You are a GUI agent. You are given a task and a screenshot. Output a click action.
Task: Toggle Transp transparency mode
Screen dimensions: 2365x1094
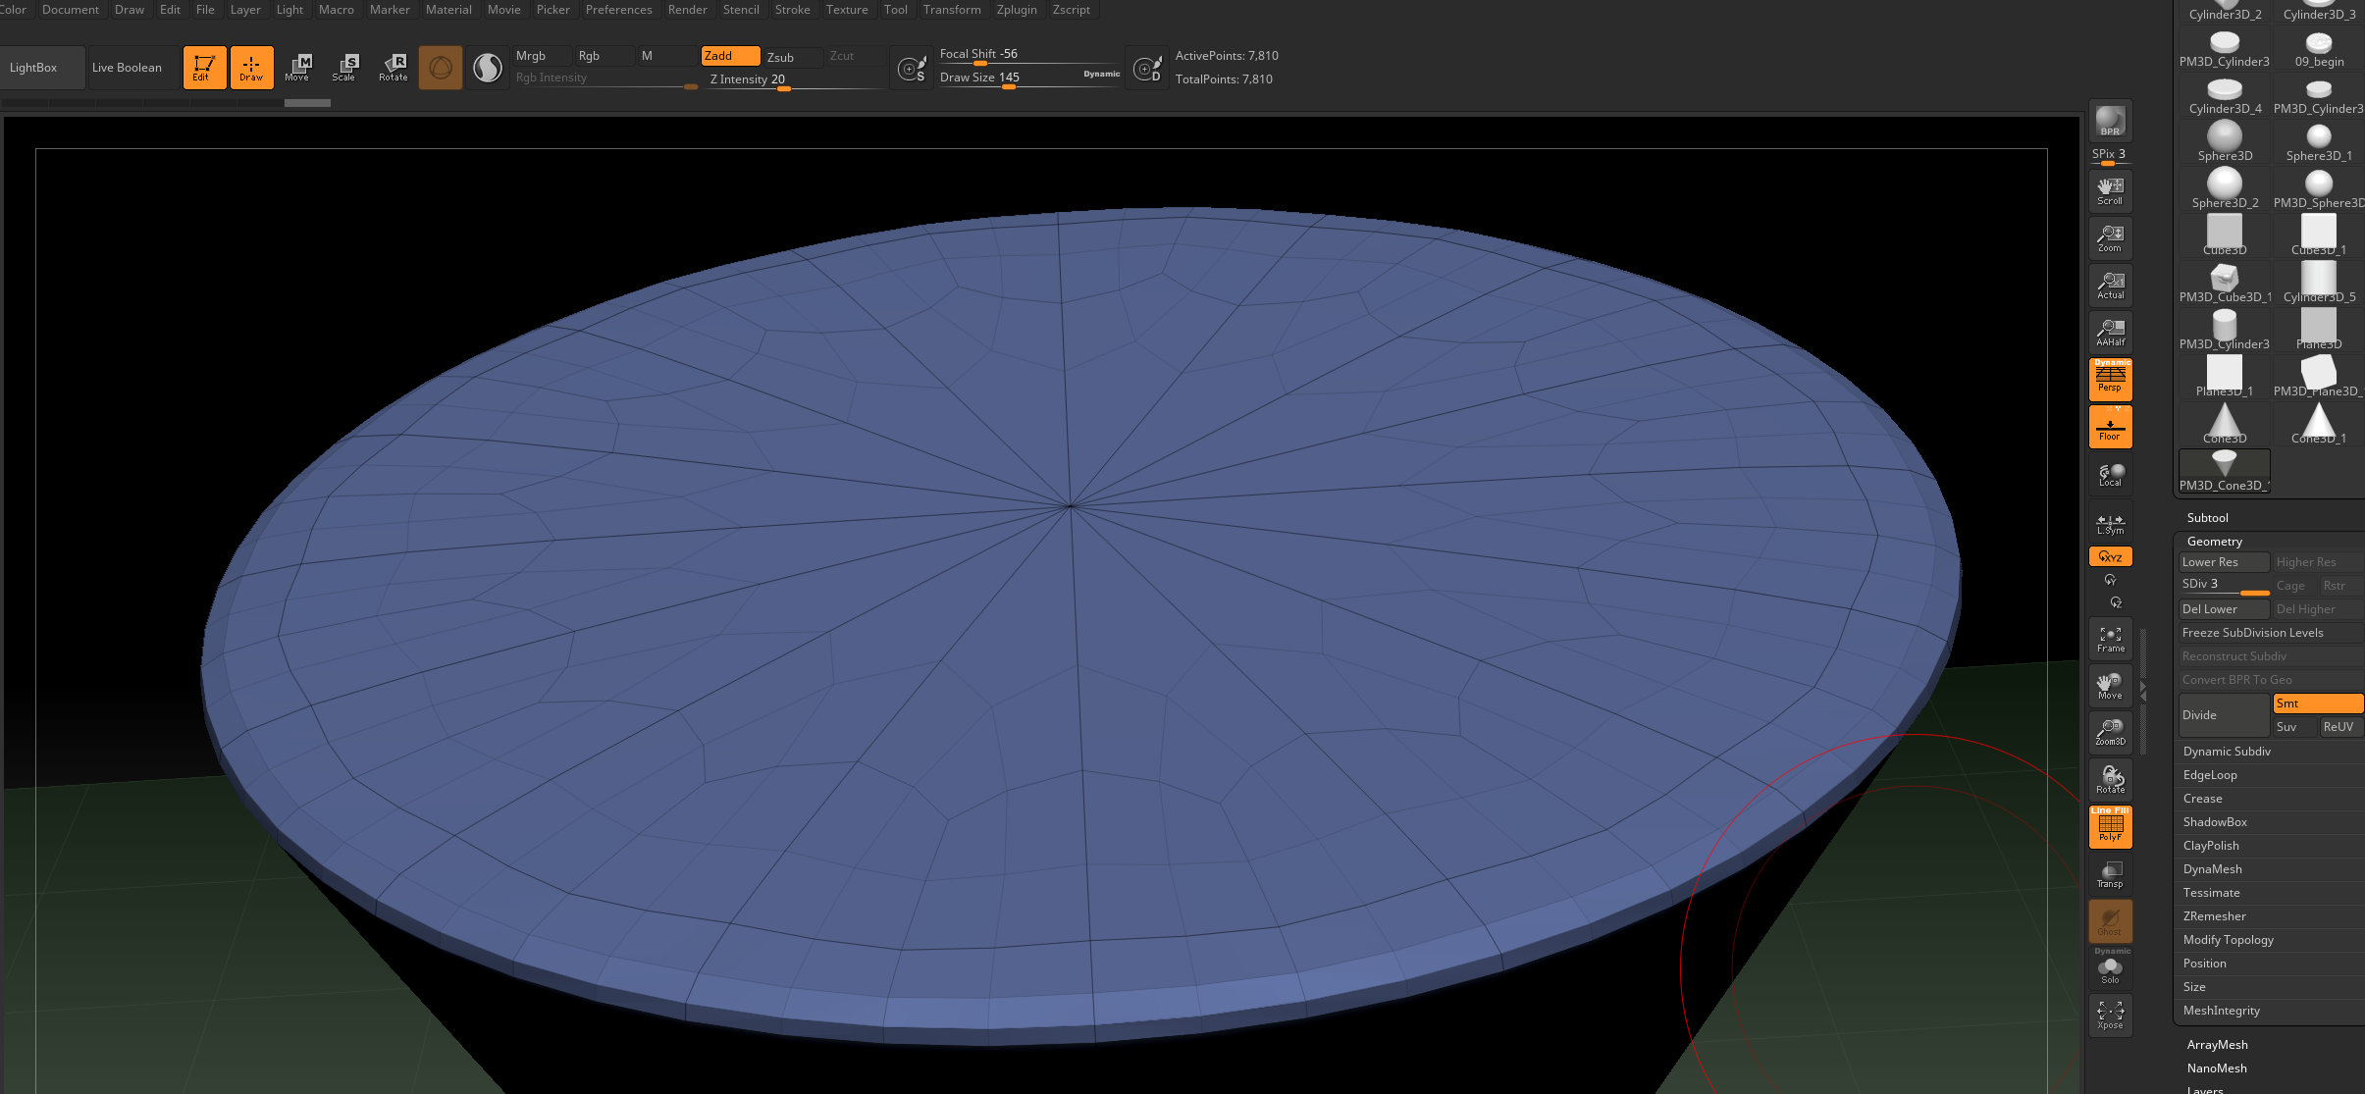tap(2110, 874)
